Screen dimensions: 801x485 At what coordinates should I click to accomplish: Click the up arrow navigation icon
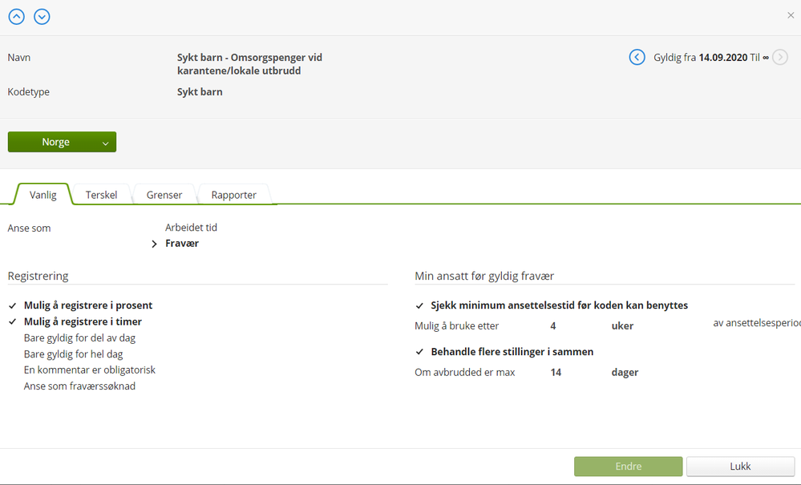click(x=16, y=16)
